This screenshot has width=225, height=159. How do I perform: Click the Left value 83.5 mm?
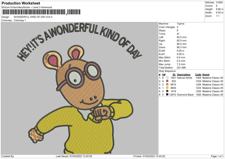coord(181,37)
